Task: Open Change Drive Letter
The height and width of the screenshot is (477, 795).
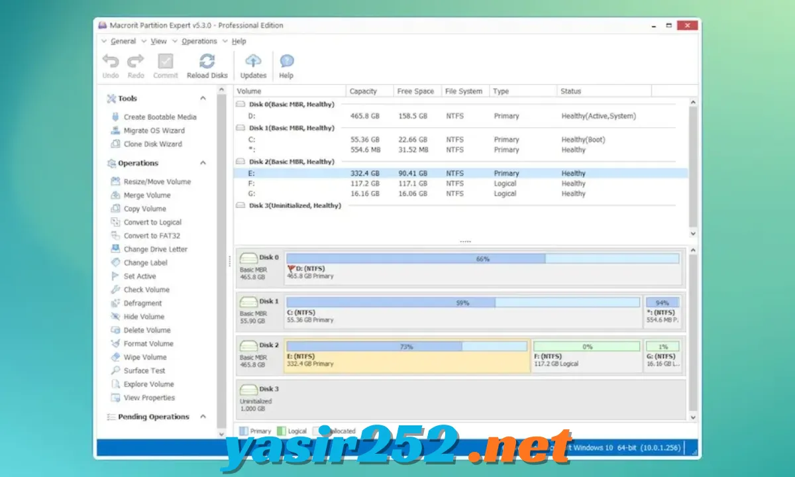Action: tap(156, 249)
